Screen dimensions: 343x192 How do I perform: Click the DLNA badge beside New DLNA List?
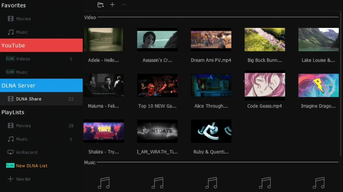tap(10, 165)
